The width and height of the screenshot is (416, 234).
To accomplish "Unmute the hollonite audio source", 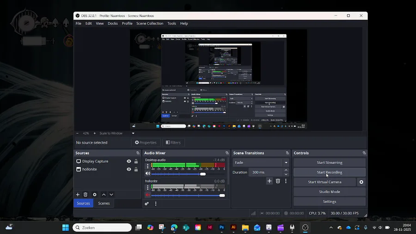I will click(148, 195).
